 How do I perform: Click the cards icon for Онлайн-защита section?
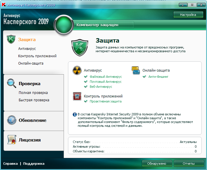tap(135, 70)
